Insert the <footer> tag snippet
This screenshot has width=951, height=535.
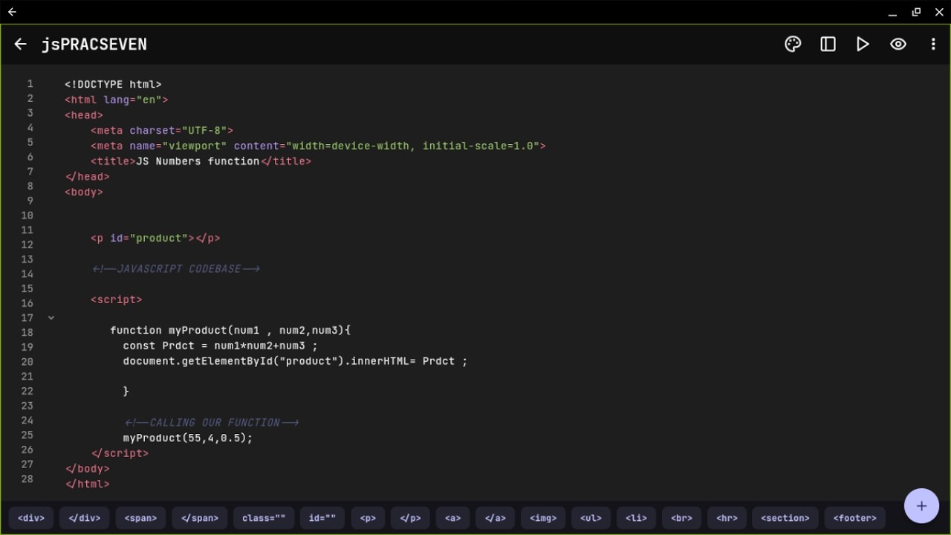855,518
